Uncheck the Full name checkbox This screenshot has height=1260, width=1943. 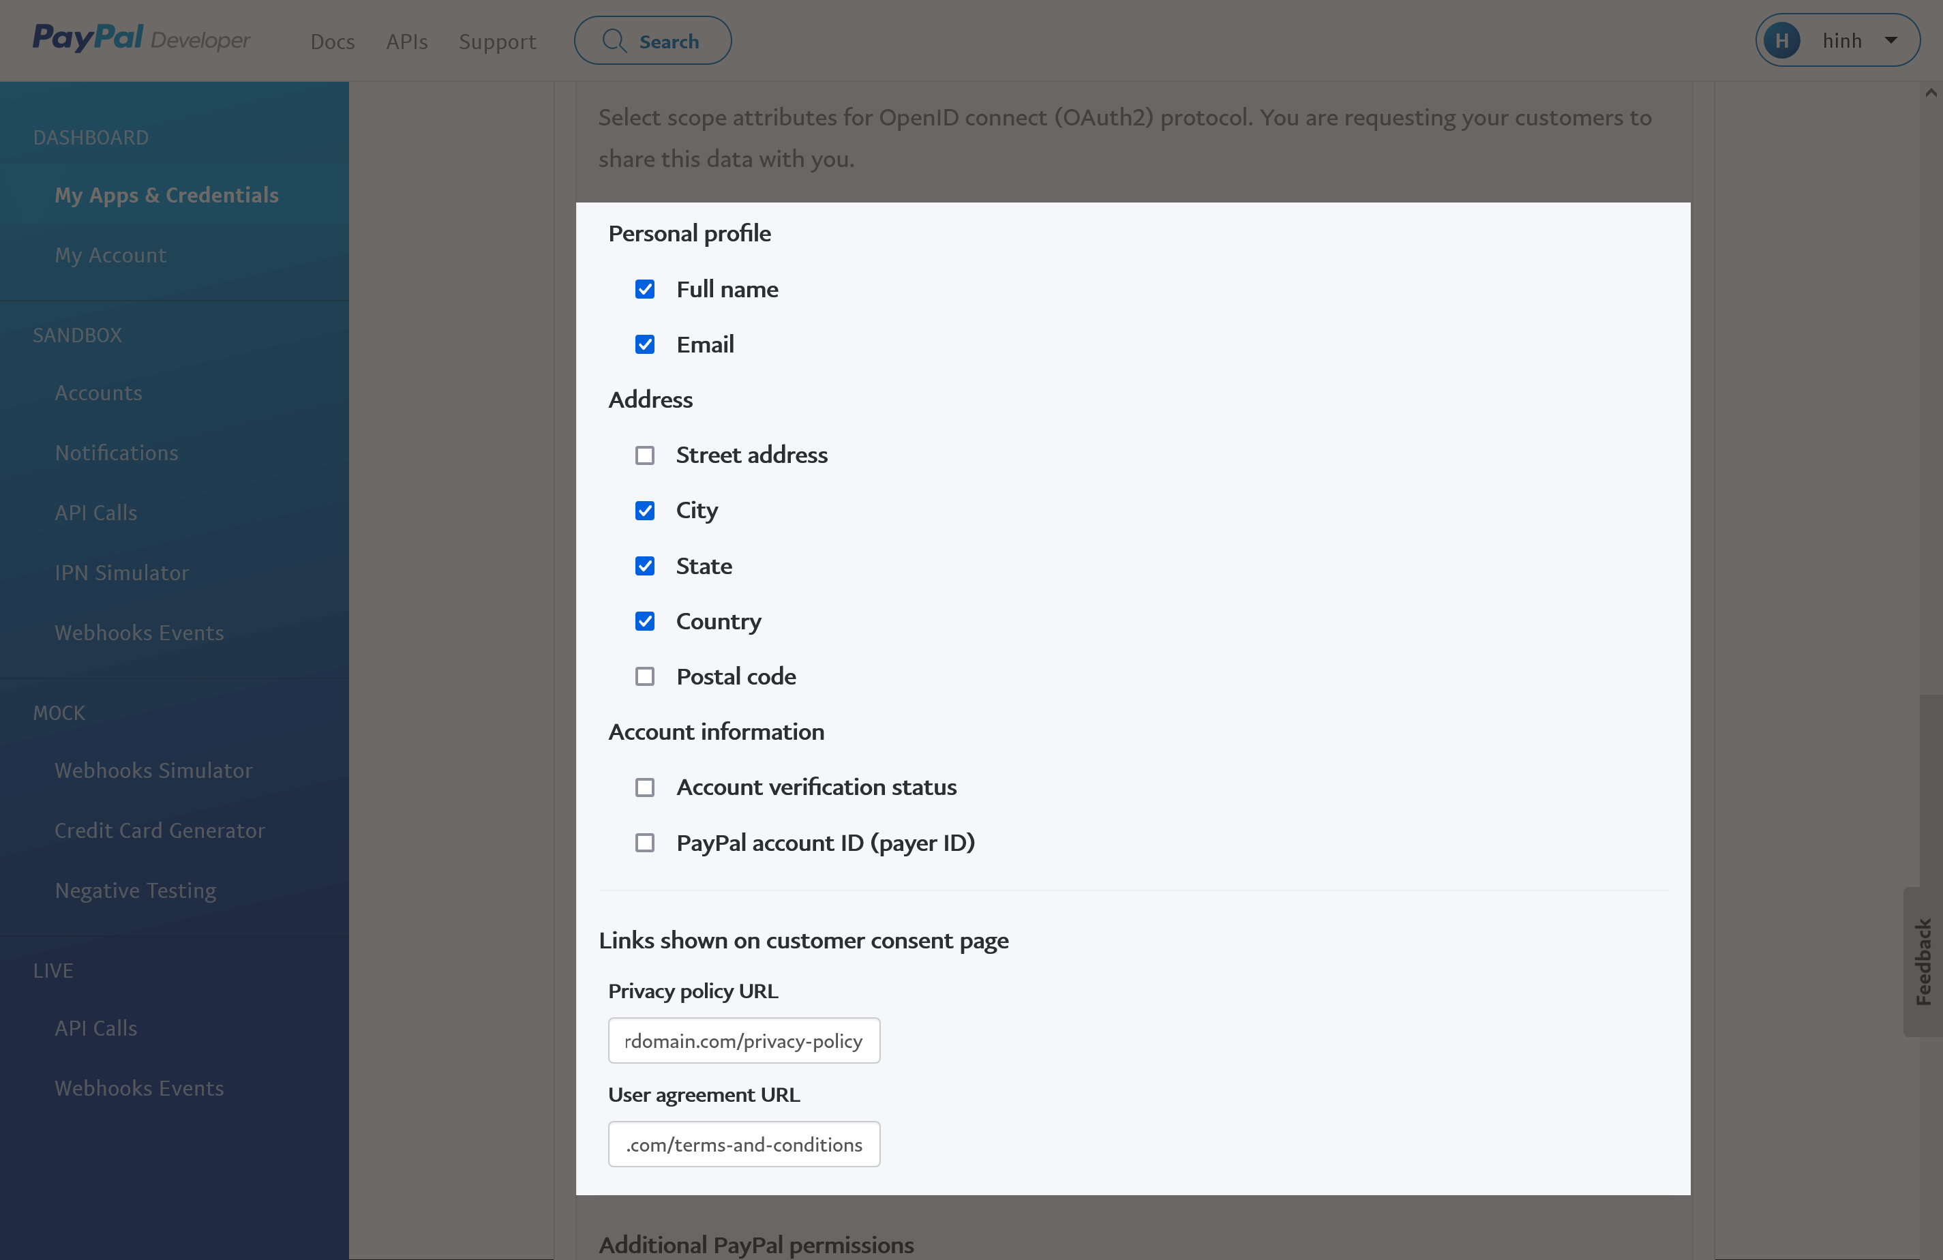(645, 289)
